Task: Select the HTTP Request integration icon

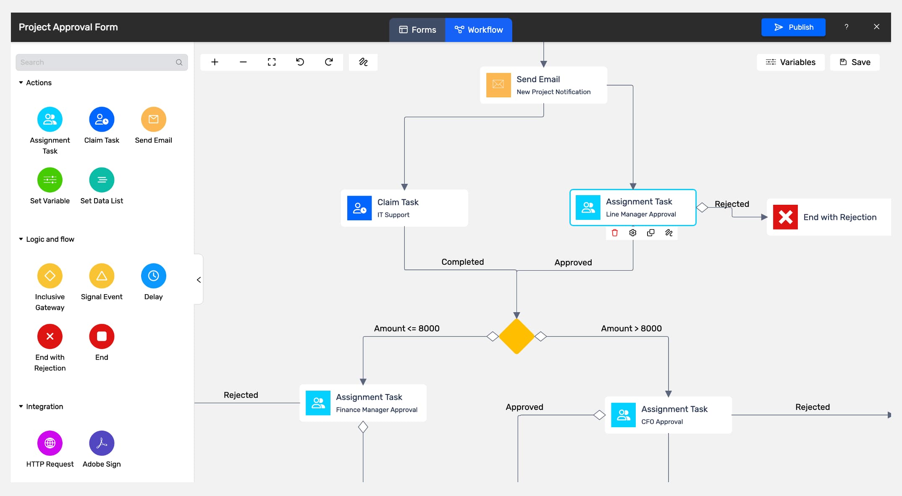Action: (x=50, y=443)
